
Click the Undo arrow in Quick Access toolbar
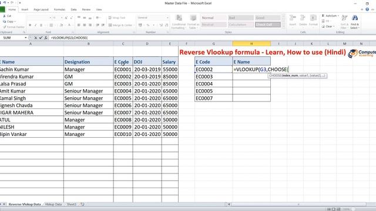coord(5,3)
